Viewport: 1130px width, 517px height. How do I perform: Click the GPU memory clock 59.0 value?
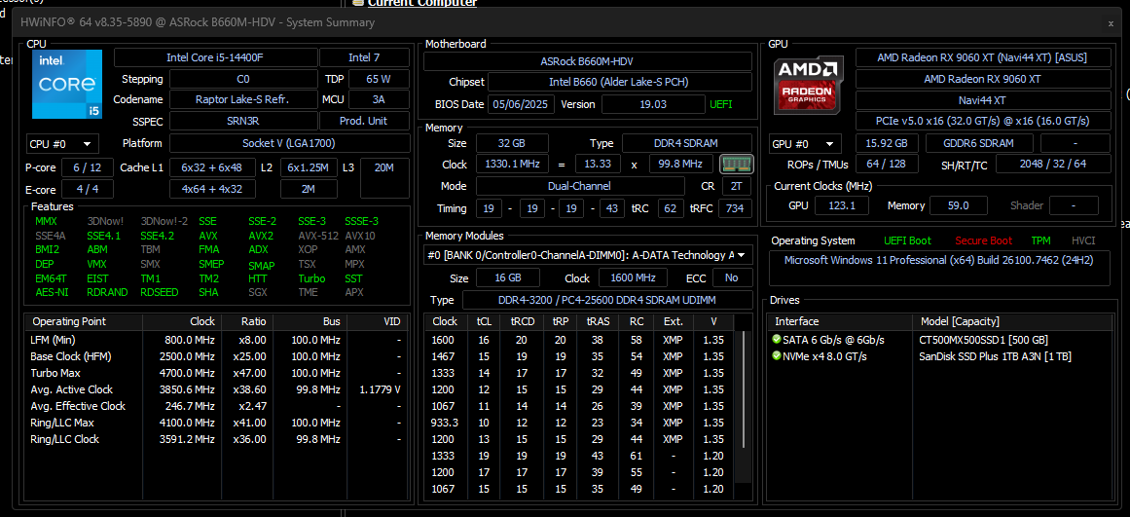point(958,206)
